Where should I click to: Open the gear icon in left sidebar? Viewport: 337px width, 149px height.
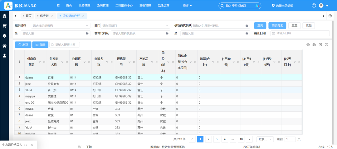point(4,36)
